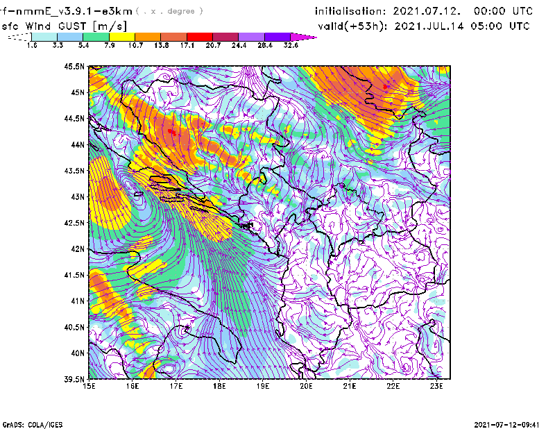Click the 19E longitude label

tap(263, 386)
